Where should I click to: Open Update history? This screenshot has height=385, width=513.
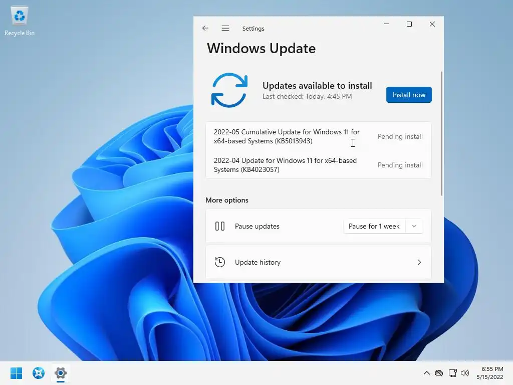point(318,262)
